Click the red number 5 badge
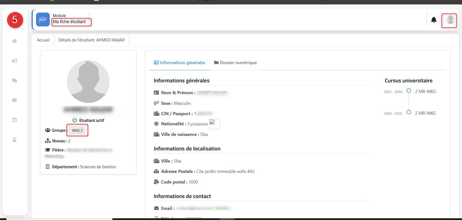Viewport: 462px width, 220px height. (x=15, y=20)
